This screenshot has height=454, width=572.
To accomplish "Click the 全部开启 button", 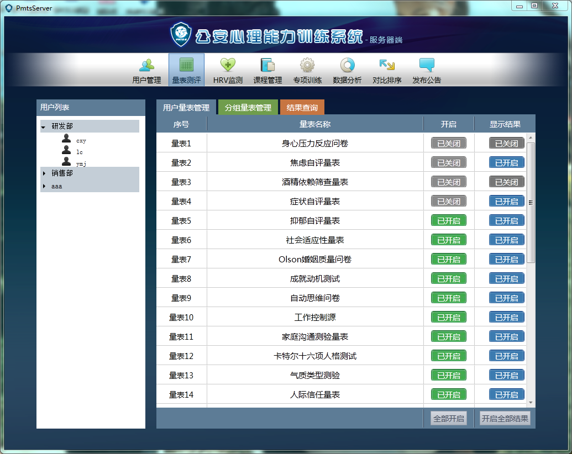I will (x=448, y=418).
